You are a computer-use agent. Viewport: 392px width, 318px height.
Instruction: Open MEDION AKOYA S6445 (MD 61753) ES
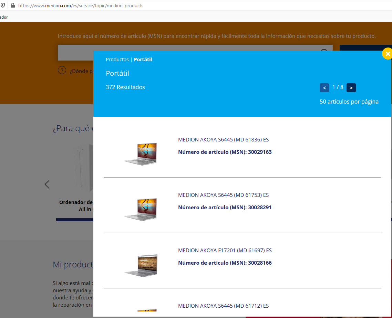click(x=223, y=195)
